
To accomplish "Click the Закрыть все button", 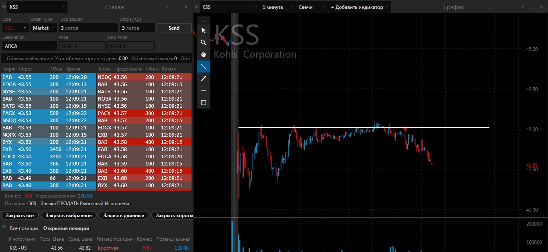I will [20, 216].
